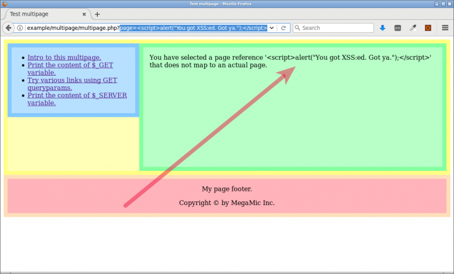
Task: Close the Firefox window
Action: point(450,4)
